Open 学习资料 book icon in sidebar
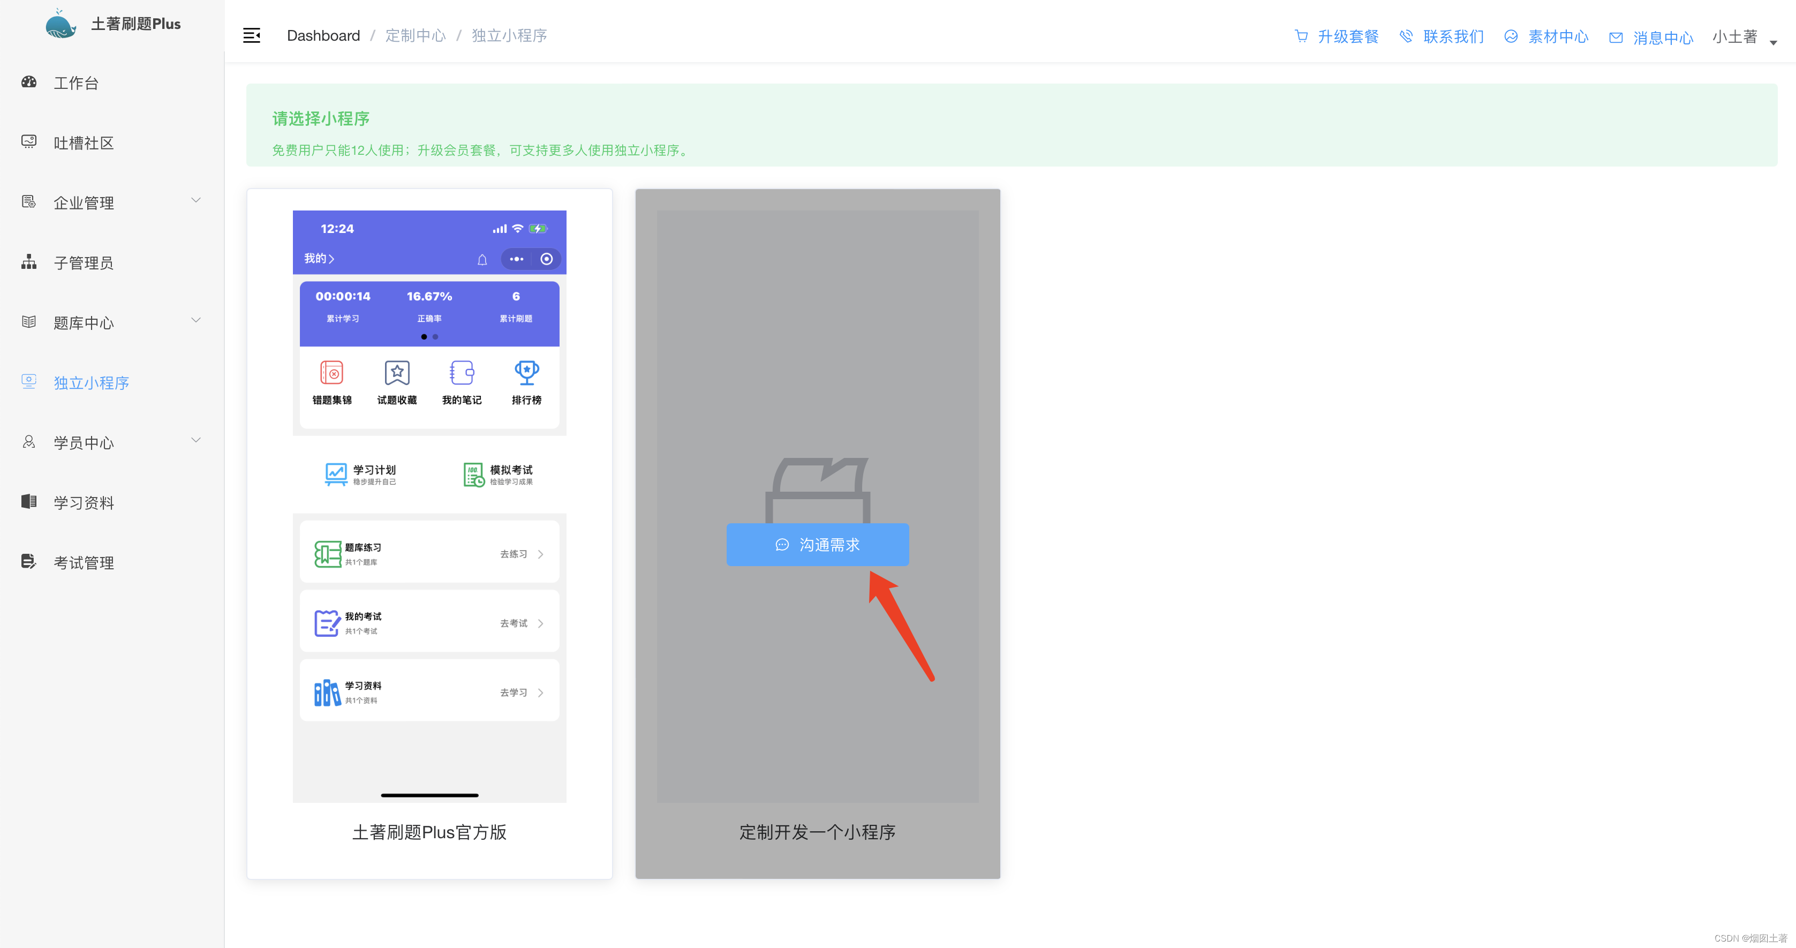Image resolution: width=1796 pixels, height=948 pixels. 28,501
